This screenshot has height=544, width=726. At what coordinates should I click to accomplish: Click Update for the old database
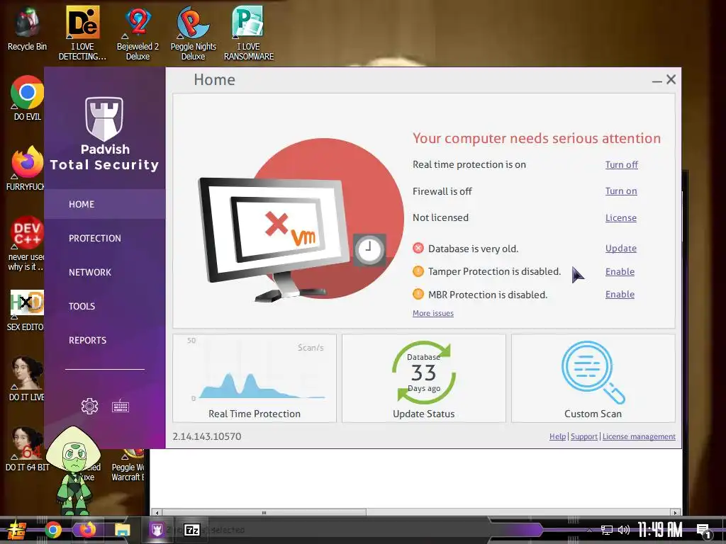click(621, 249)
